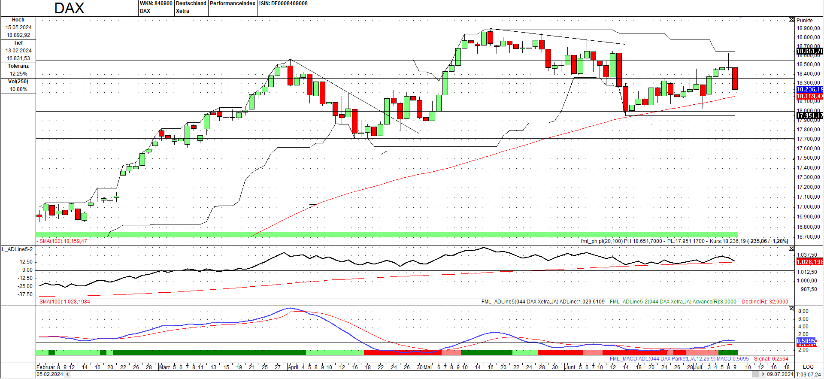Click the Toleranz label

pos(18,66)
